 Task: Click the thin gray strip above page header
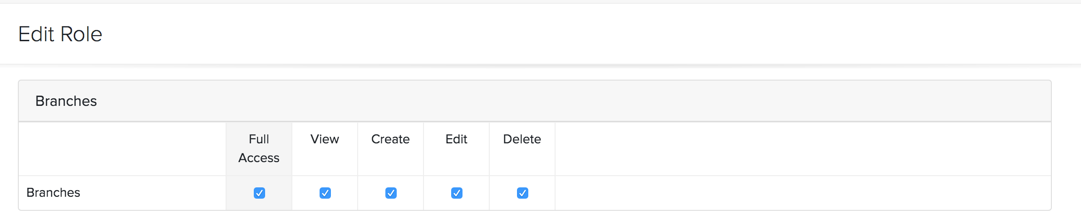540,1
